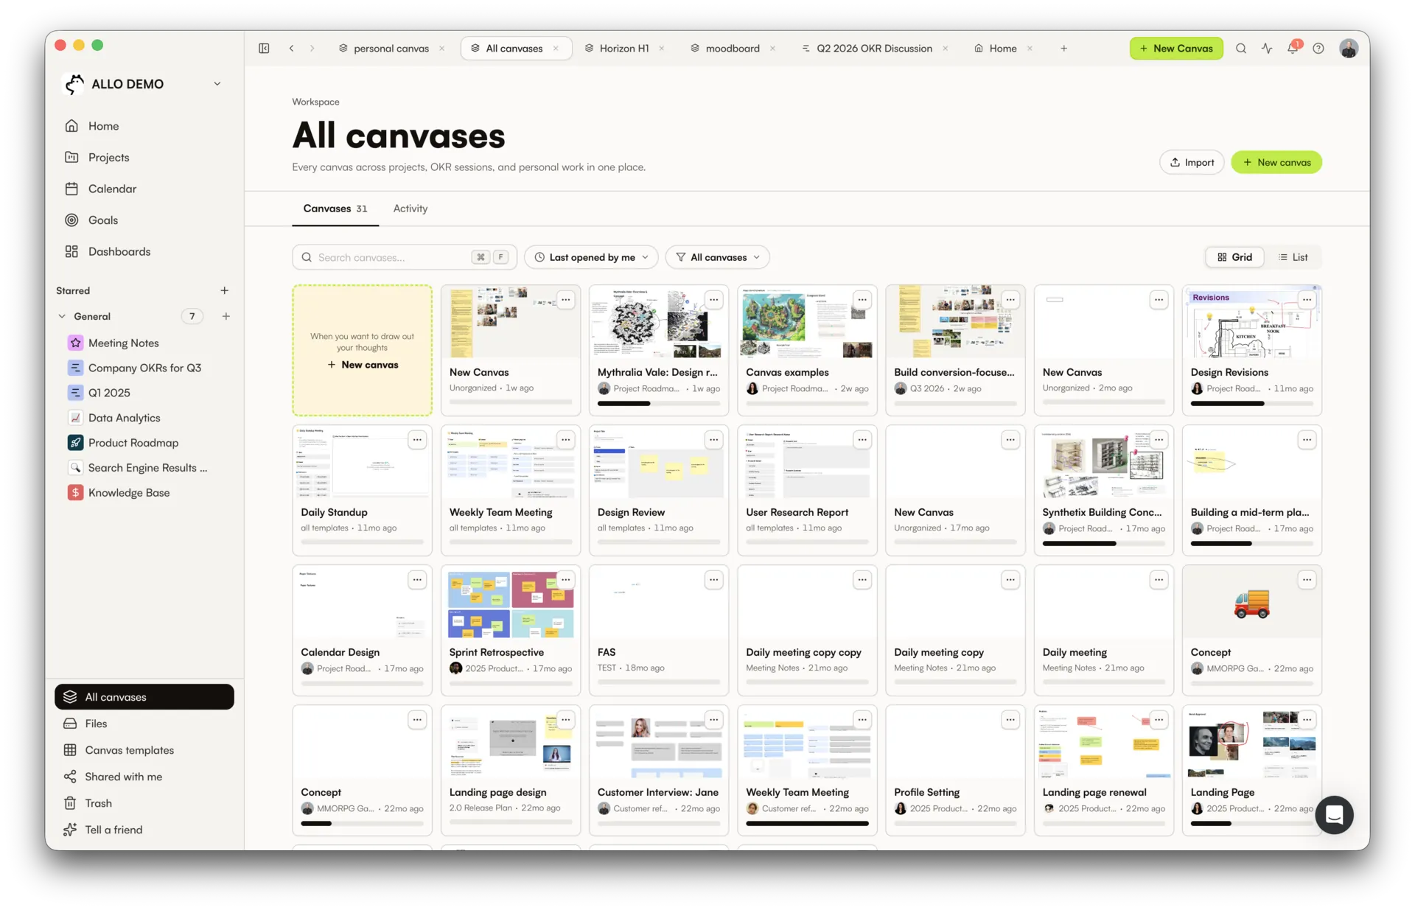Add a new tab with plus
This screenshot has height=910, width=1415.
(1063, 48)
